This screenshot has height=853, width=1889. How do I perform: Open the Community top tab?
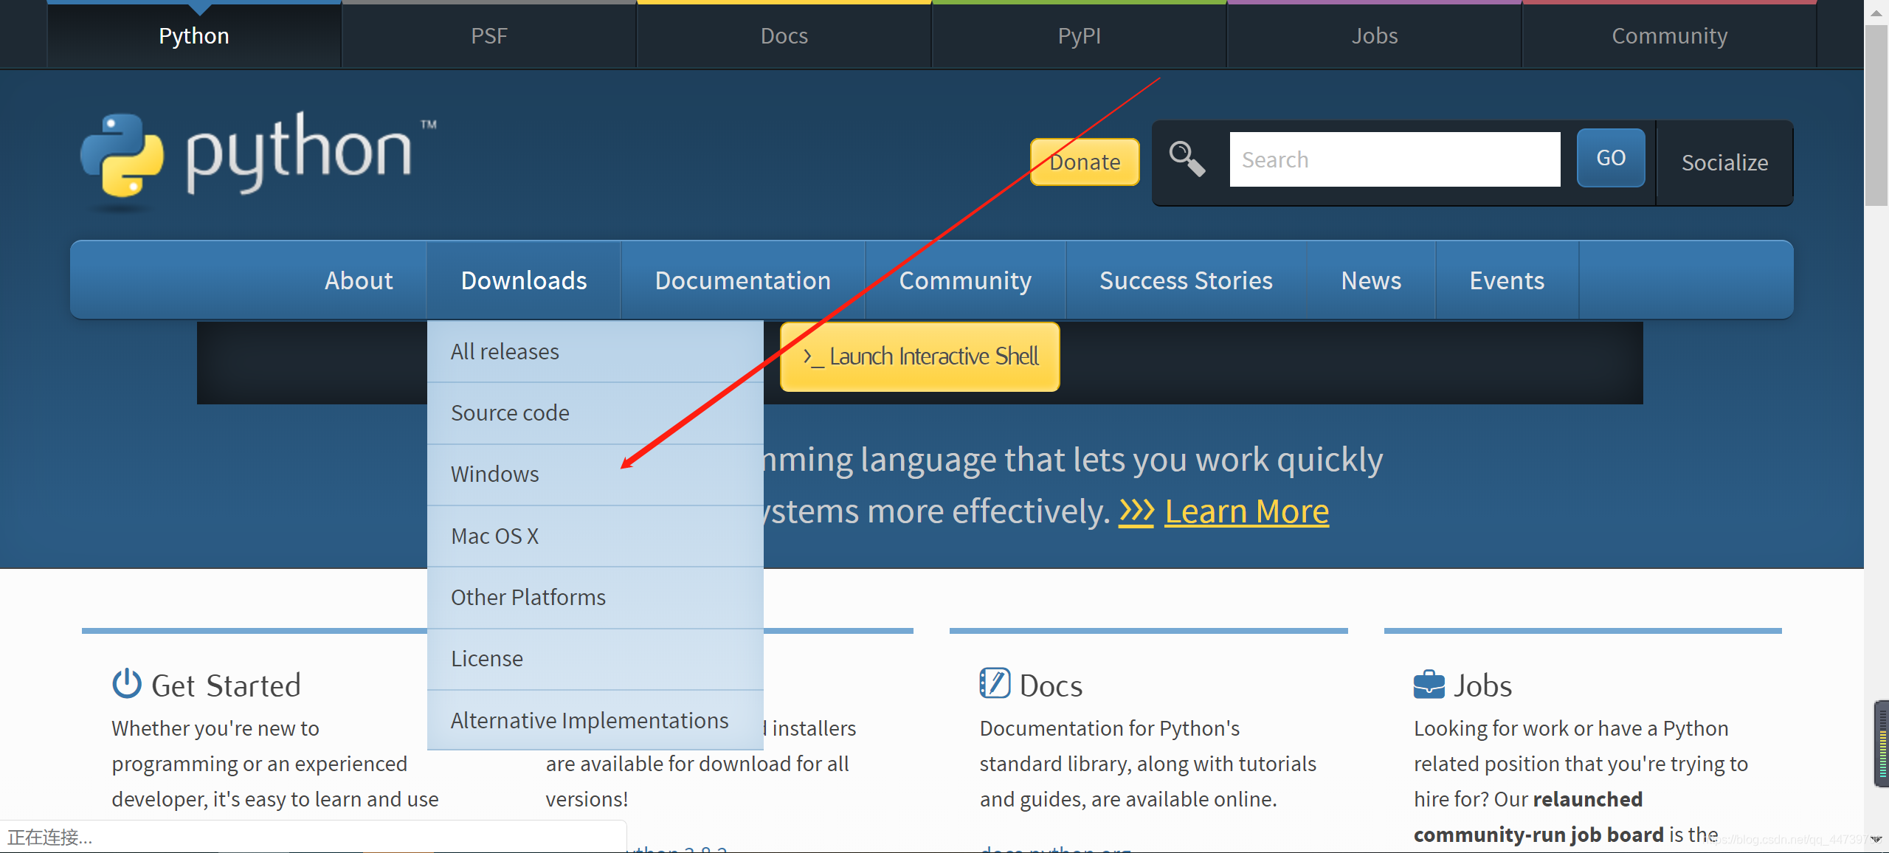tap(1670, 35)
